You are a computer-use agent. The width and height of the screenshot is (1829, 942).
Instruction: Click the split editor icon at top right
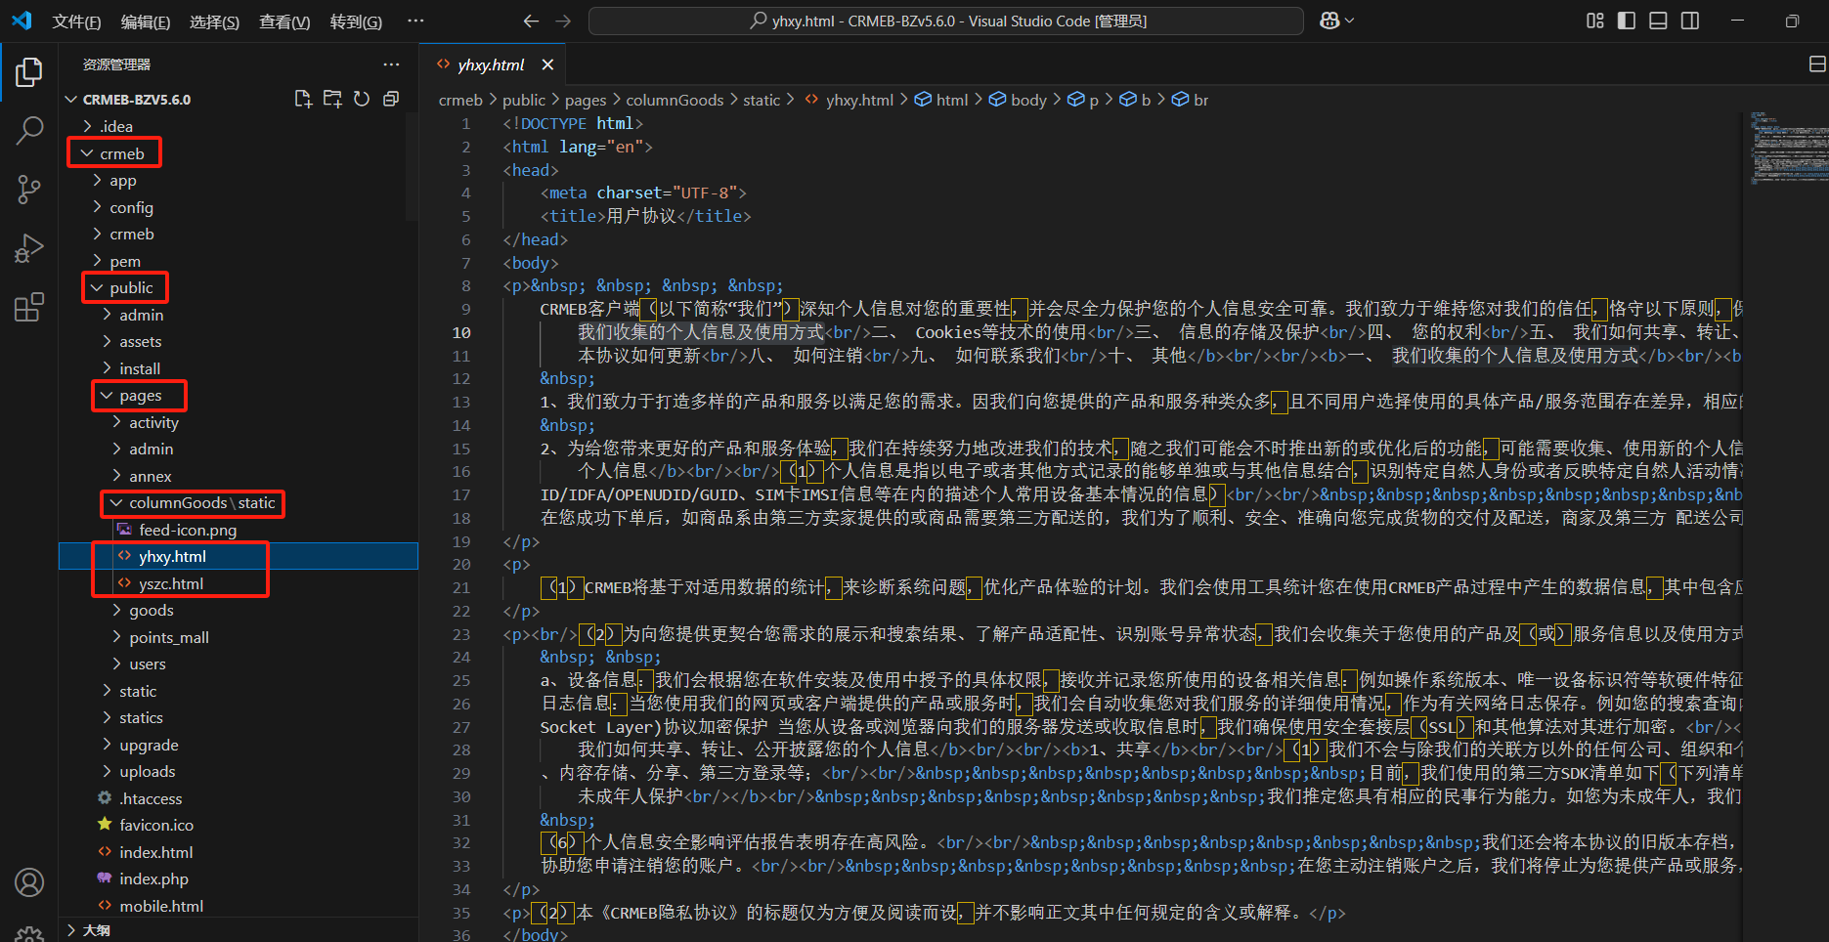coord(1817,64)
